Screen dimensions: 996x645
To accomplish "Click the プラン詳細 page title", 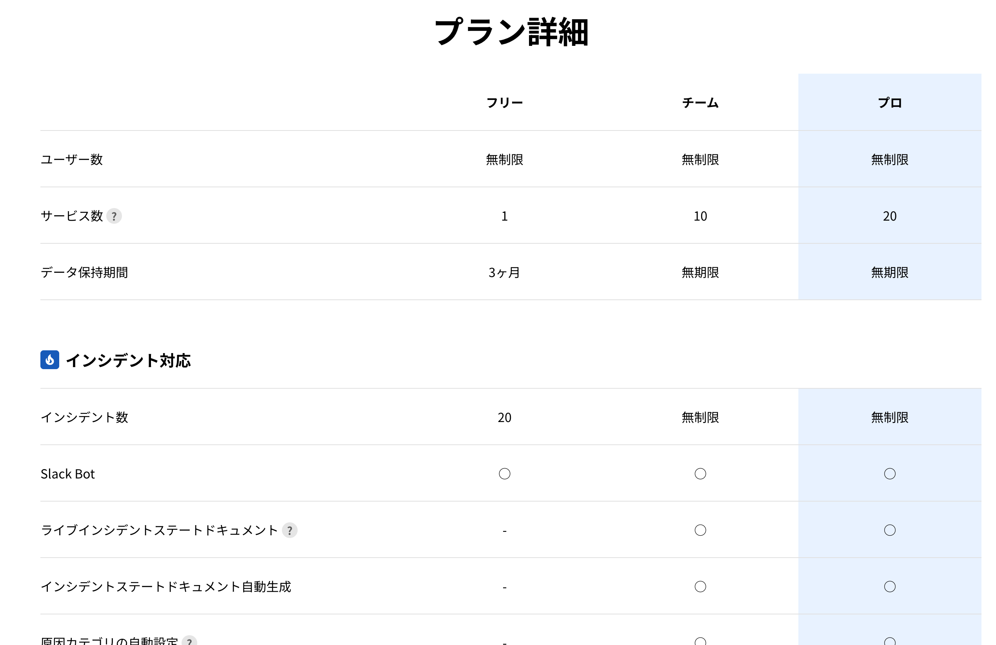I will click(x=511, y=32).
